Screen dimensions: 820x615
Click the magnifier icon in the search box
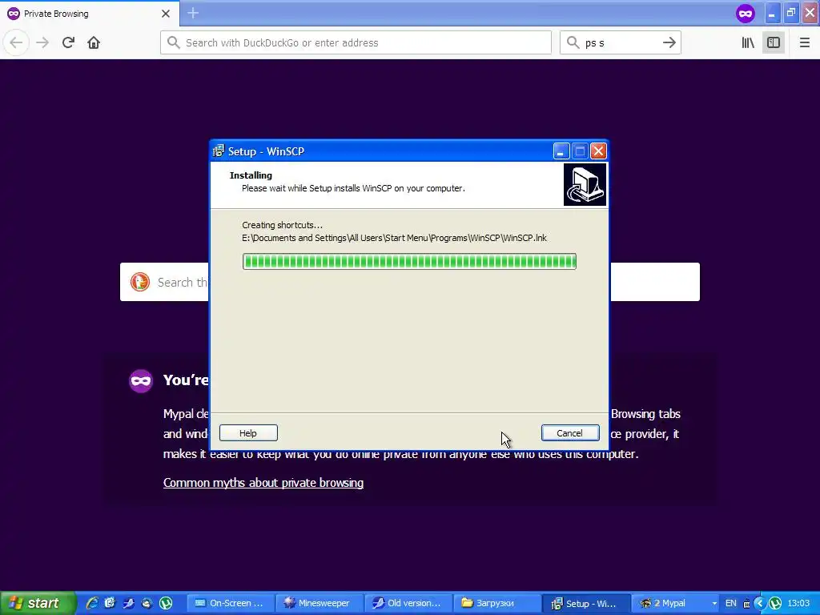tap(573, 42)
